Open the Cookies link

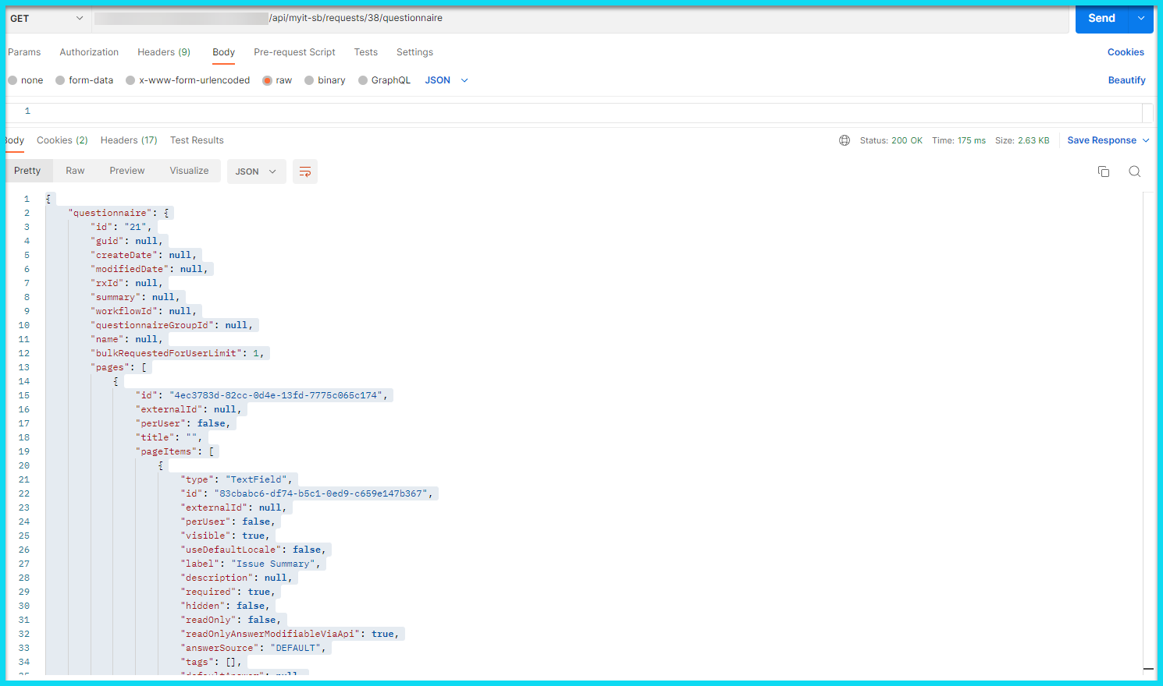point(1125,52)
